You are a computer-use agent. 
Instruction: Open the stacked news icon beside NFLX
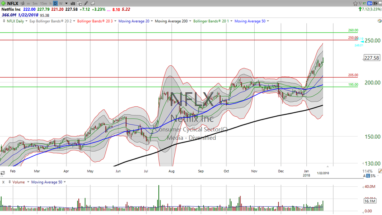pos(22,4)
